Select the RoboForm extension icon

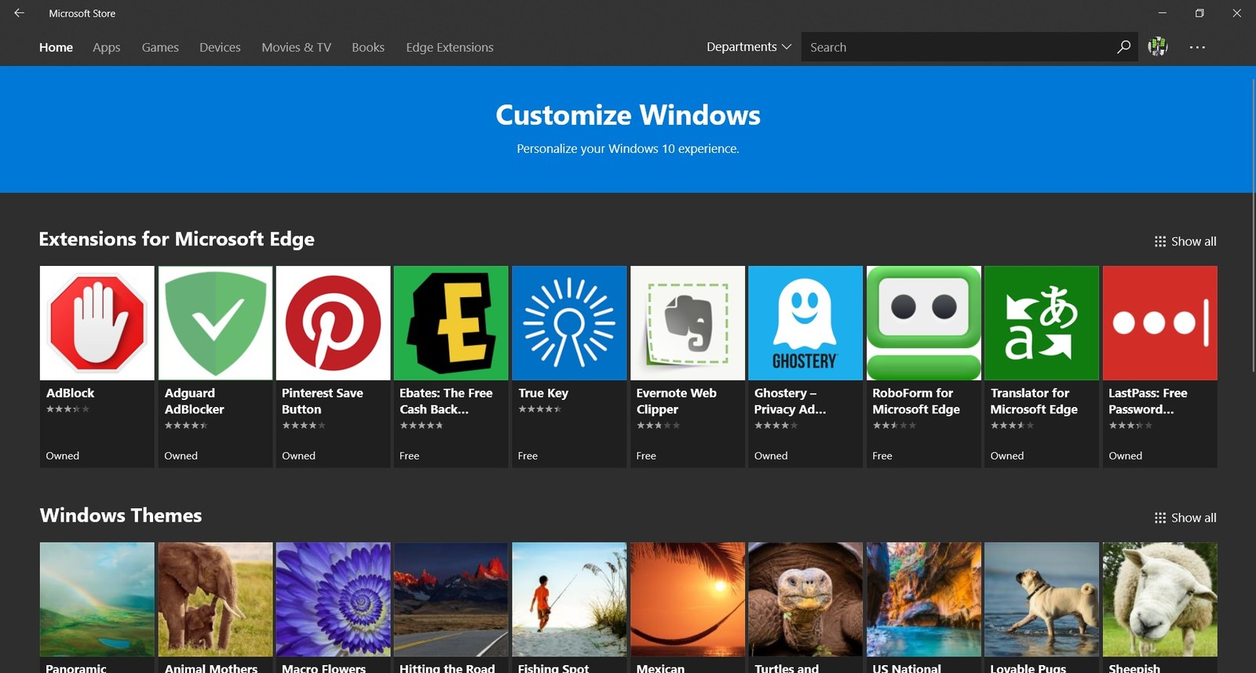click(x=924, y=323)
